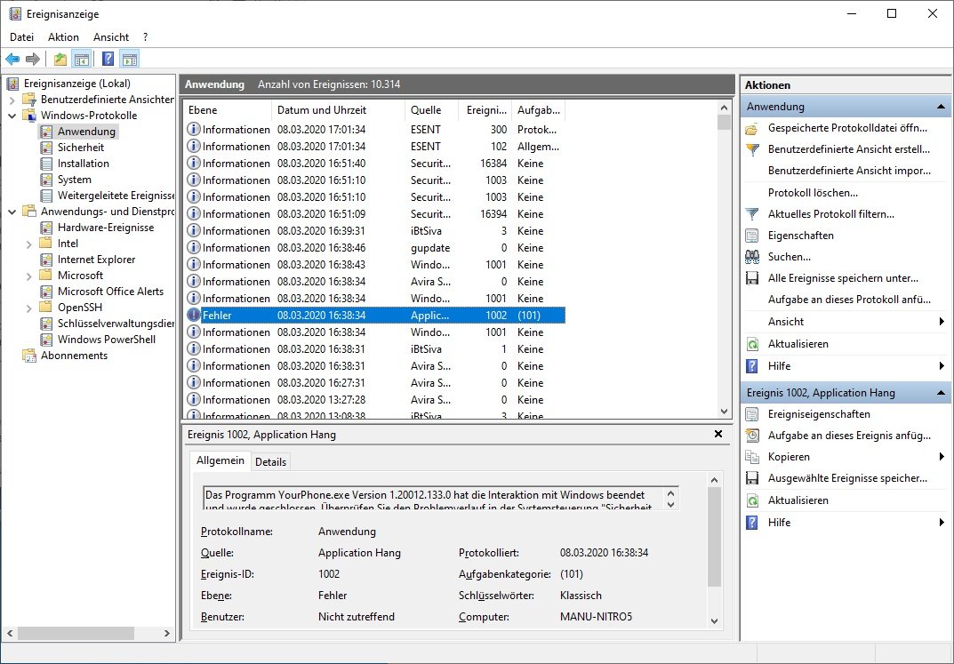Switch to the Details tab

tap(270, 462)
